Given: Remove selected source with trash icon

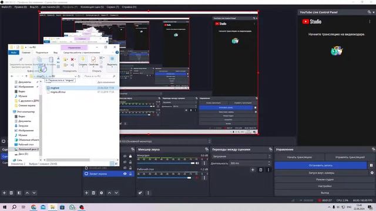Looking at the screenshot, I should pos(94,193).
